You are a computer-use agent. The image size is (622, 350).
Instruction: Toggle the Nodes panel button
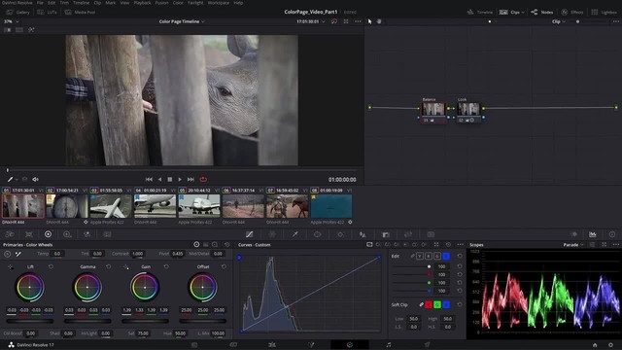point(542,13)
